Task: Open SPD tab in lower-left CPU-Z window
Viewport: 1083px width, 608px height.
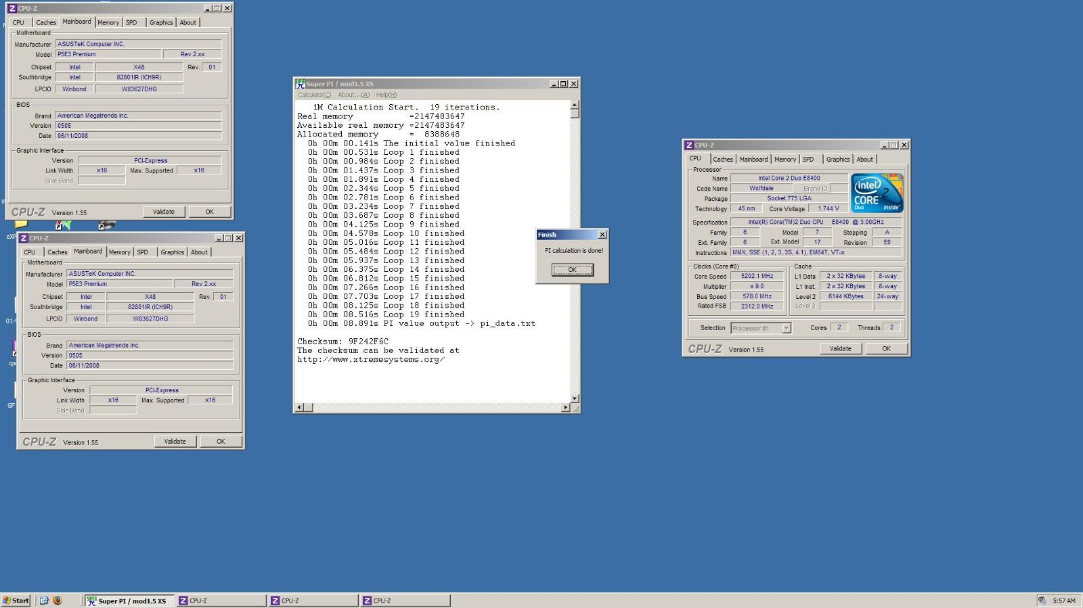Action: [143, 252]
